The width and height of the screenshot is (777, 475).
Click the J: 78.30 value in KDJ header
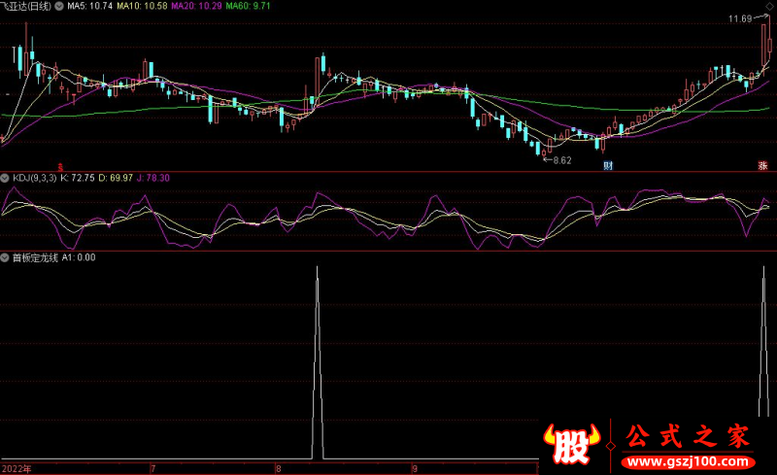pos(154,178)
